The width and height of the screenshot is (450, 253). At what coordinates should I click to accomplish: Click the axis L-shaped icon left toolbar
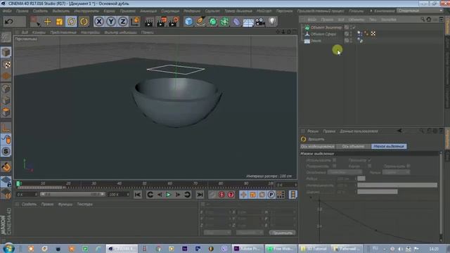tap(6, 128)
